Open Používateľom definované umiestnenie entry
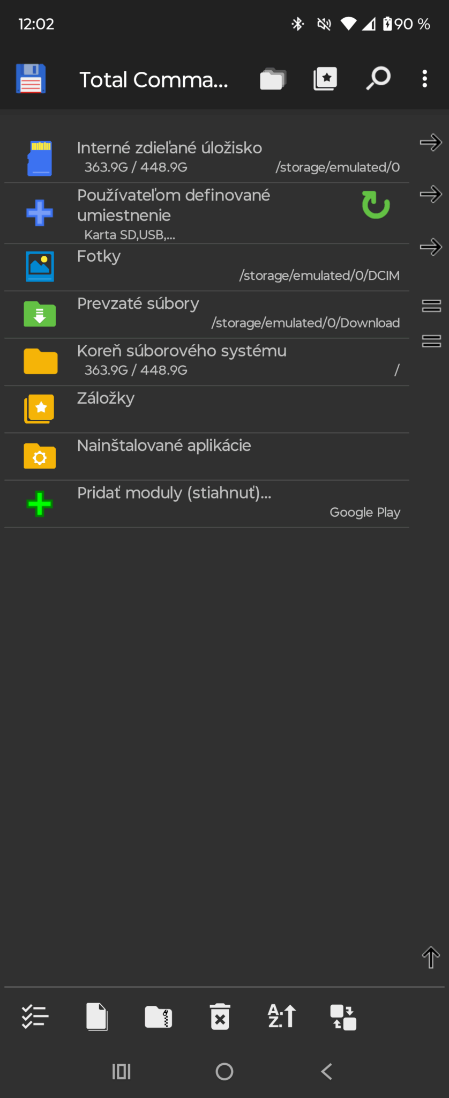This screenshot has height=1098, width=449. point(207,214)
